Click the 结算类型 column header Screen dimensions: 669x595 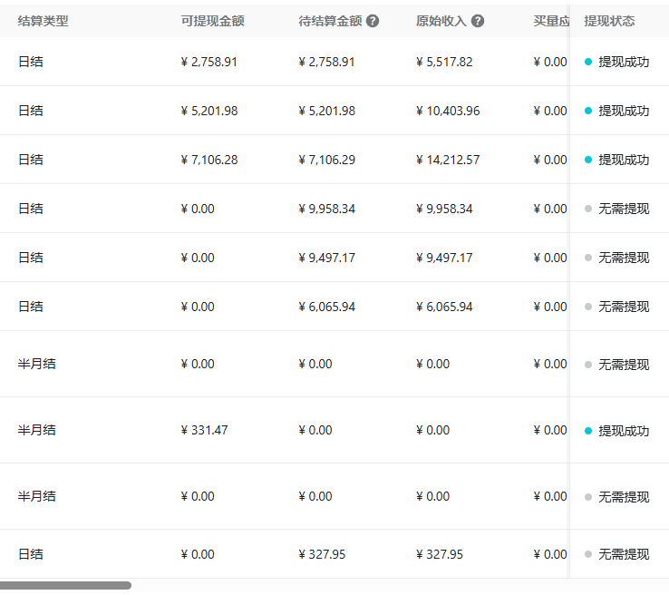coord(44,21)
